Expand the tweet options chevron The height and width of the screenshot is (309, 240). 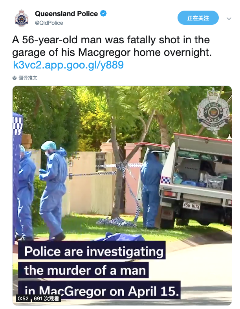click(229, 19)
